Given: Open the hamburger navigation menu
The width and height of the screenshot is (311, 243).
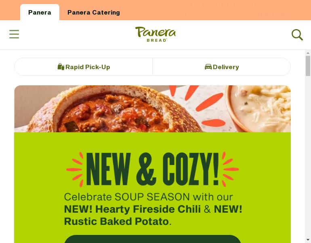Looking at the screenshot, I should coord(14,34).
